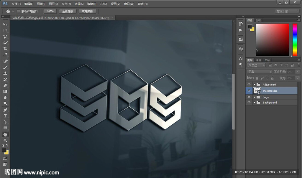Screen dimensions: 302x178
Task: Select the Eyedropper tool
Action: tap(5, 55)
